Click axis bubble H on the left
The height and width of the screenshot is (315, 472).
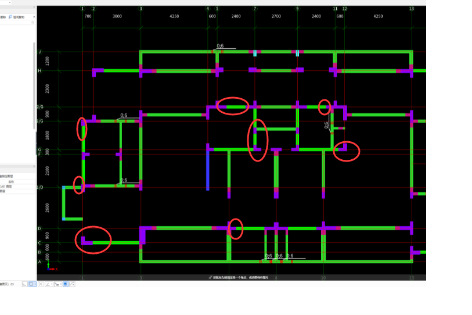coord(39,70)
